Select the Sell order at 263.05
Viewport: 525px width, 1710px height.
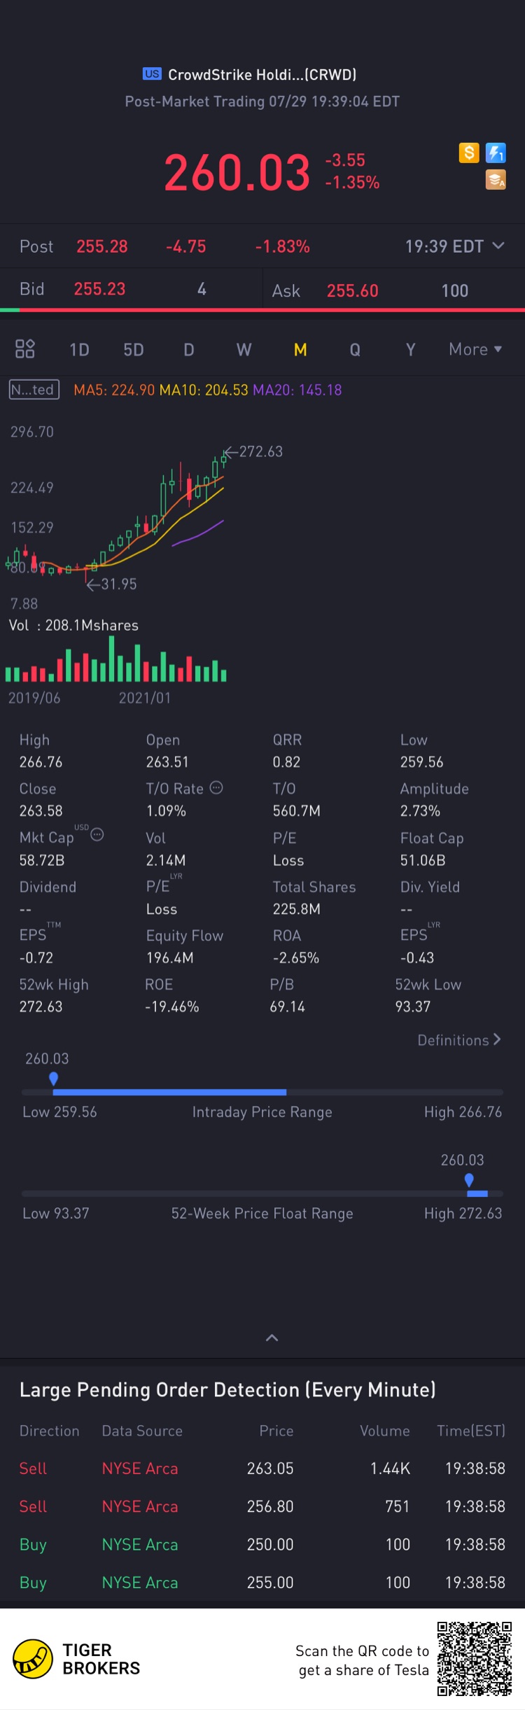(262, 1468)
